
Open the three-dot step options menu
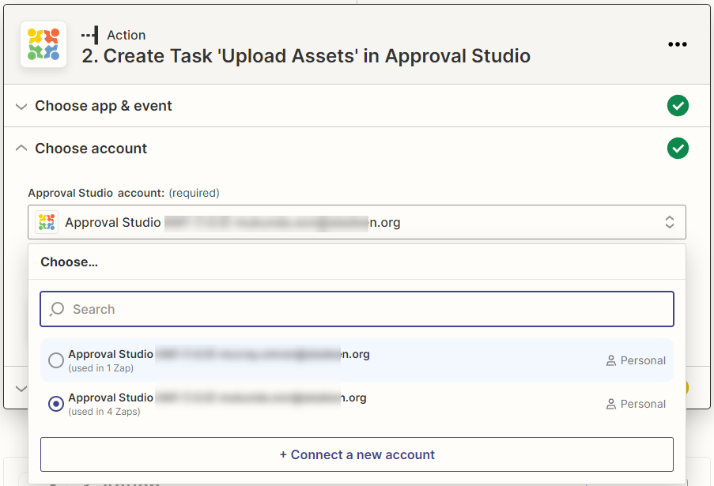point(677,44)
